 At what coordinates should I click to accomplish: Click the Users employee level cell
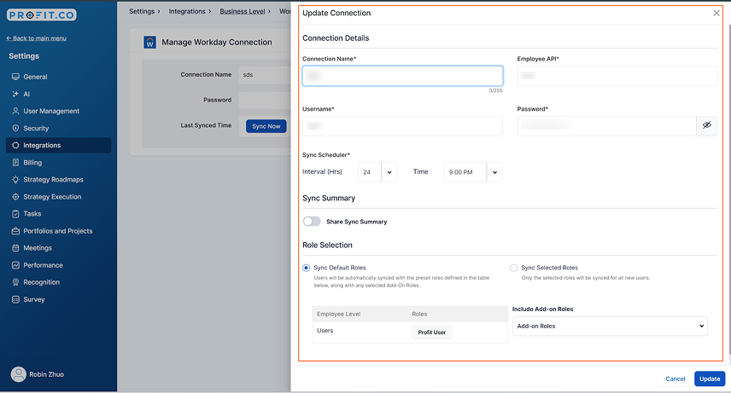(x=325, y=331)
